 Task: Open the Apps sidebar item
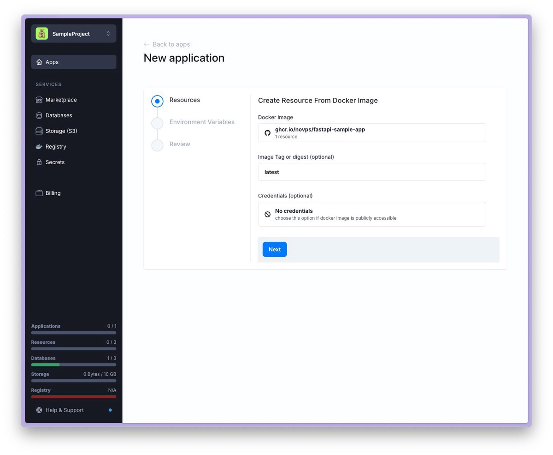pos(74,62)
